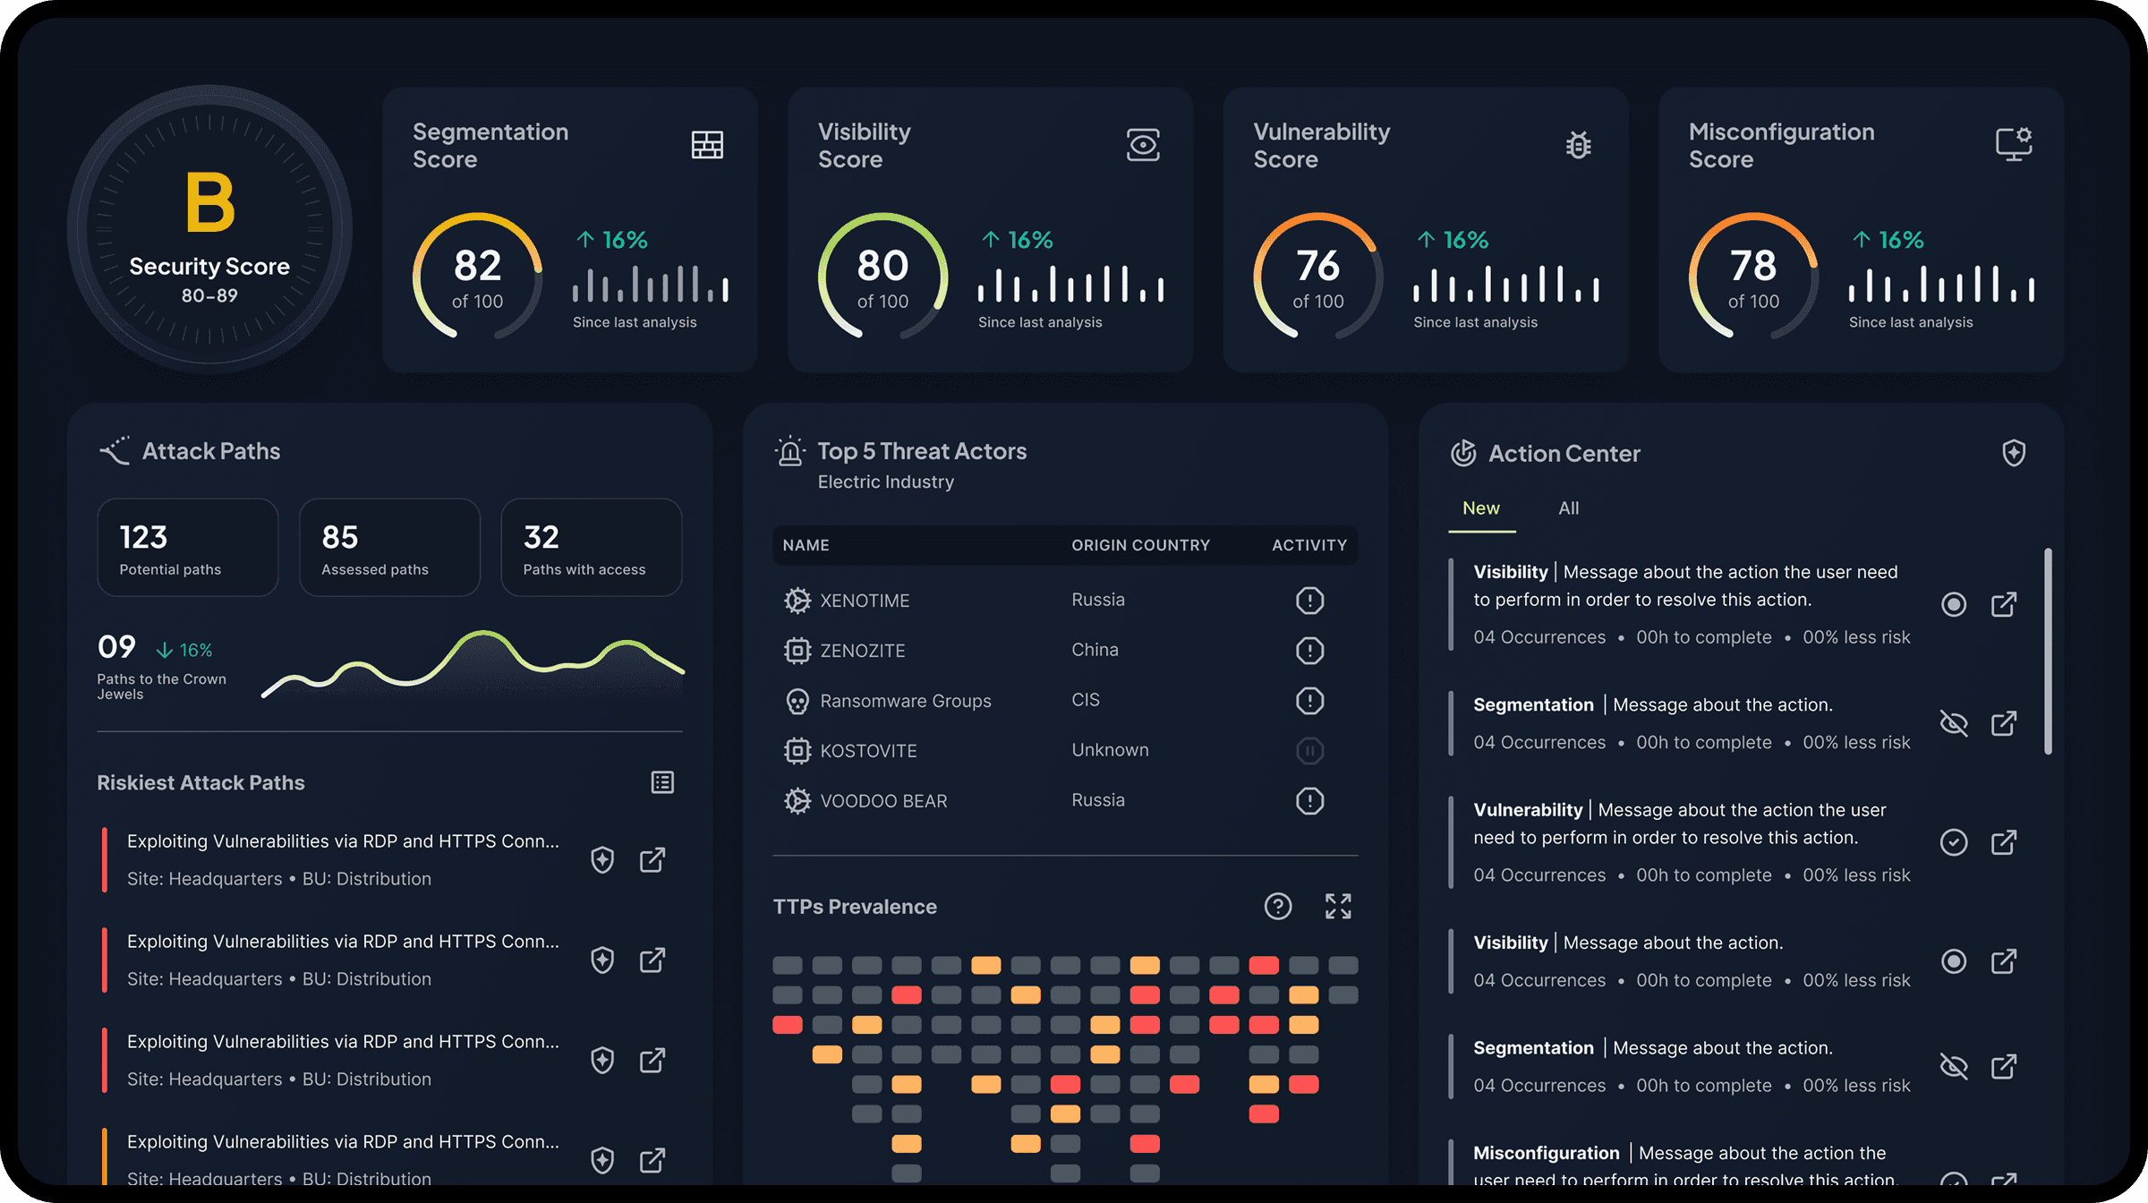Click the 123 Potential paths card
This screenshot has height=1203, width=2148.
[x=188, y=548]
